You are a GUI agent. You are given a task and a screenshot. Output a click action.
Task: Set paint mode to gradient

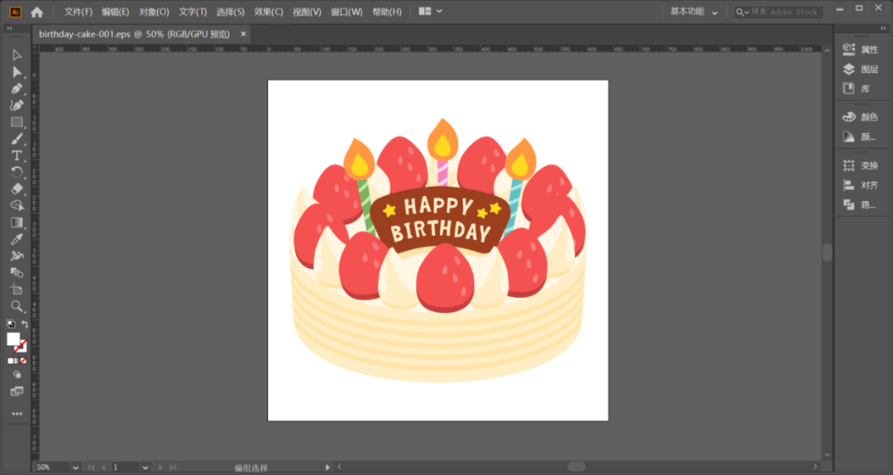[x=16, y=361]
